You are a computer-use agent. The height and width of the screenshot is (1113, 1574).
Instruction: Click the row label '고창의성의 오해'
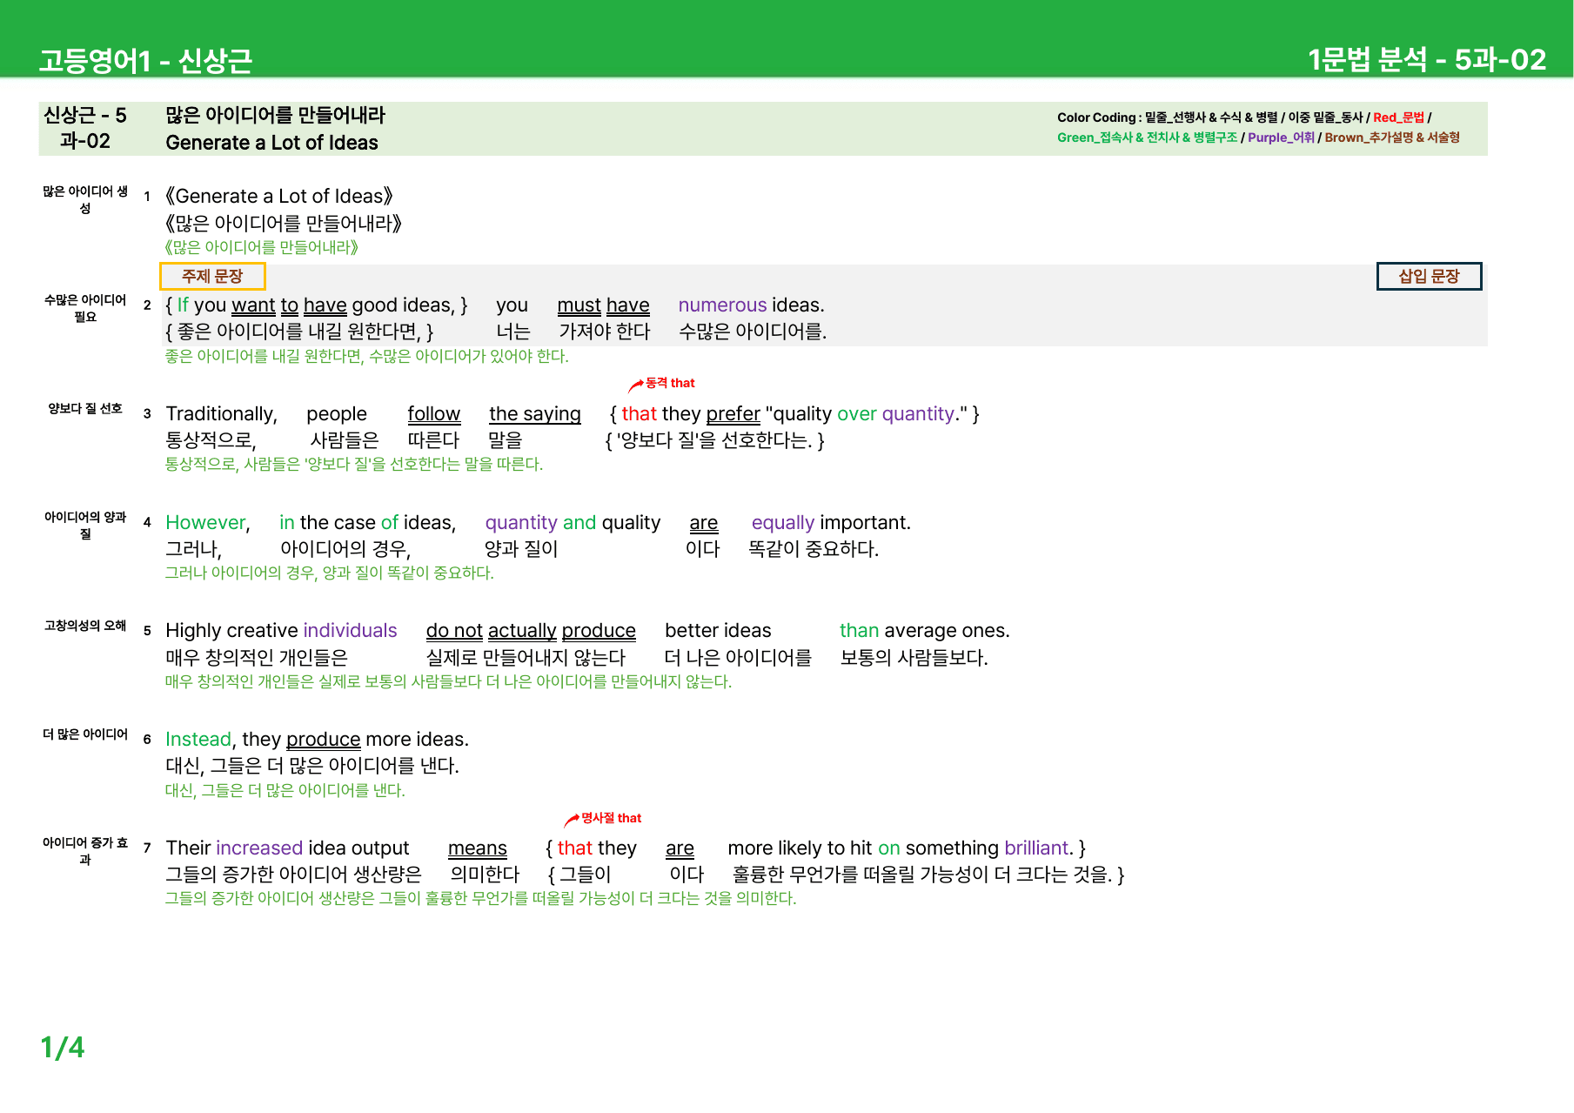click(x=85, y=626)
